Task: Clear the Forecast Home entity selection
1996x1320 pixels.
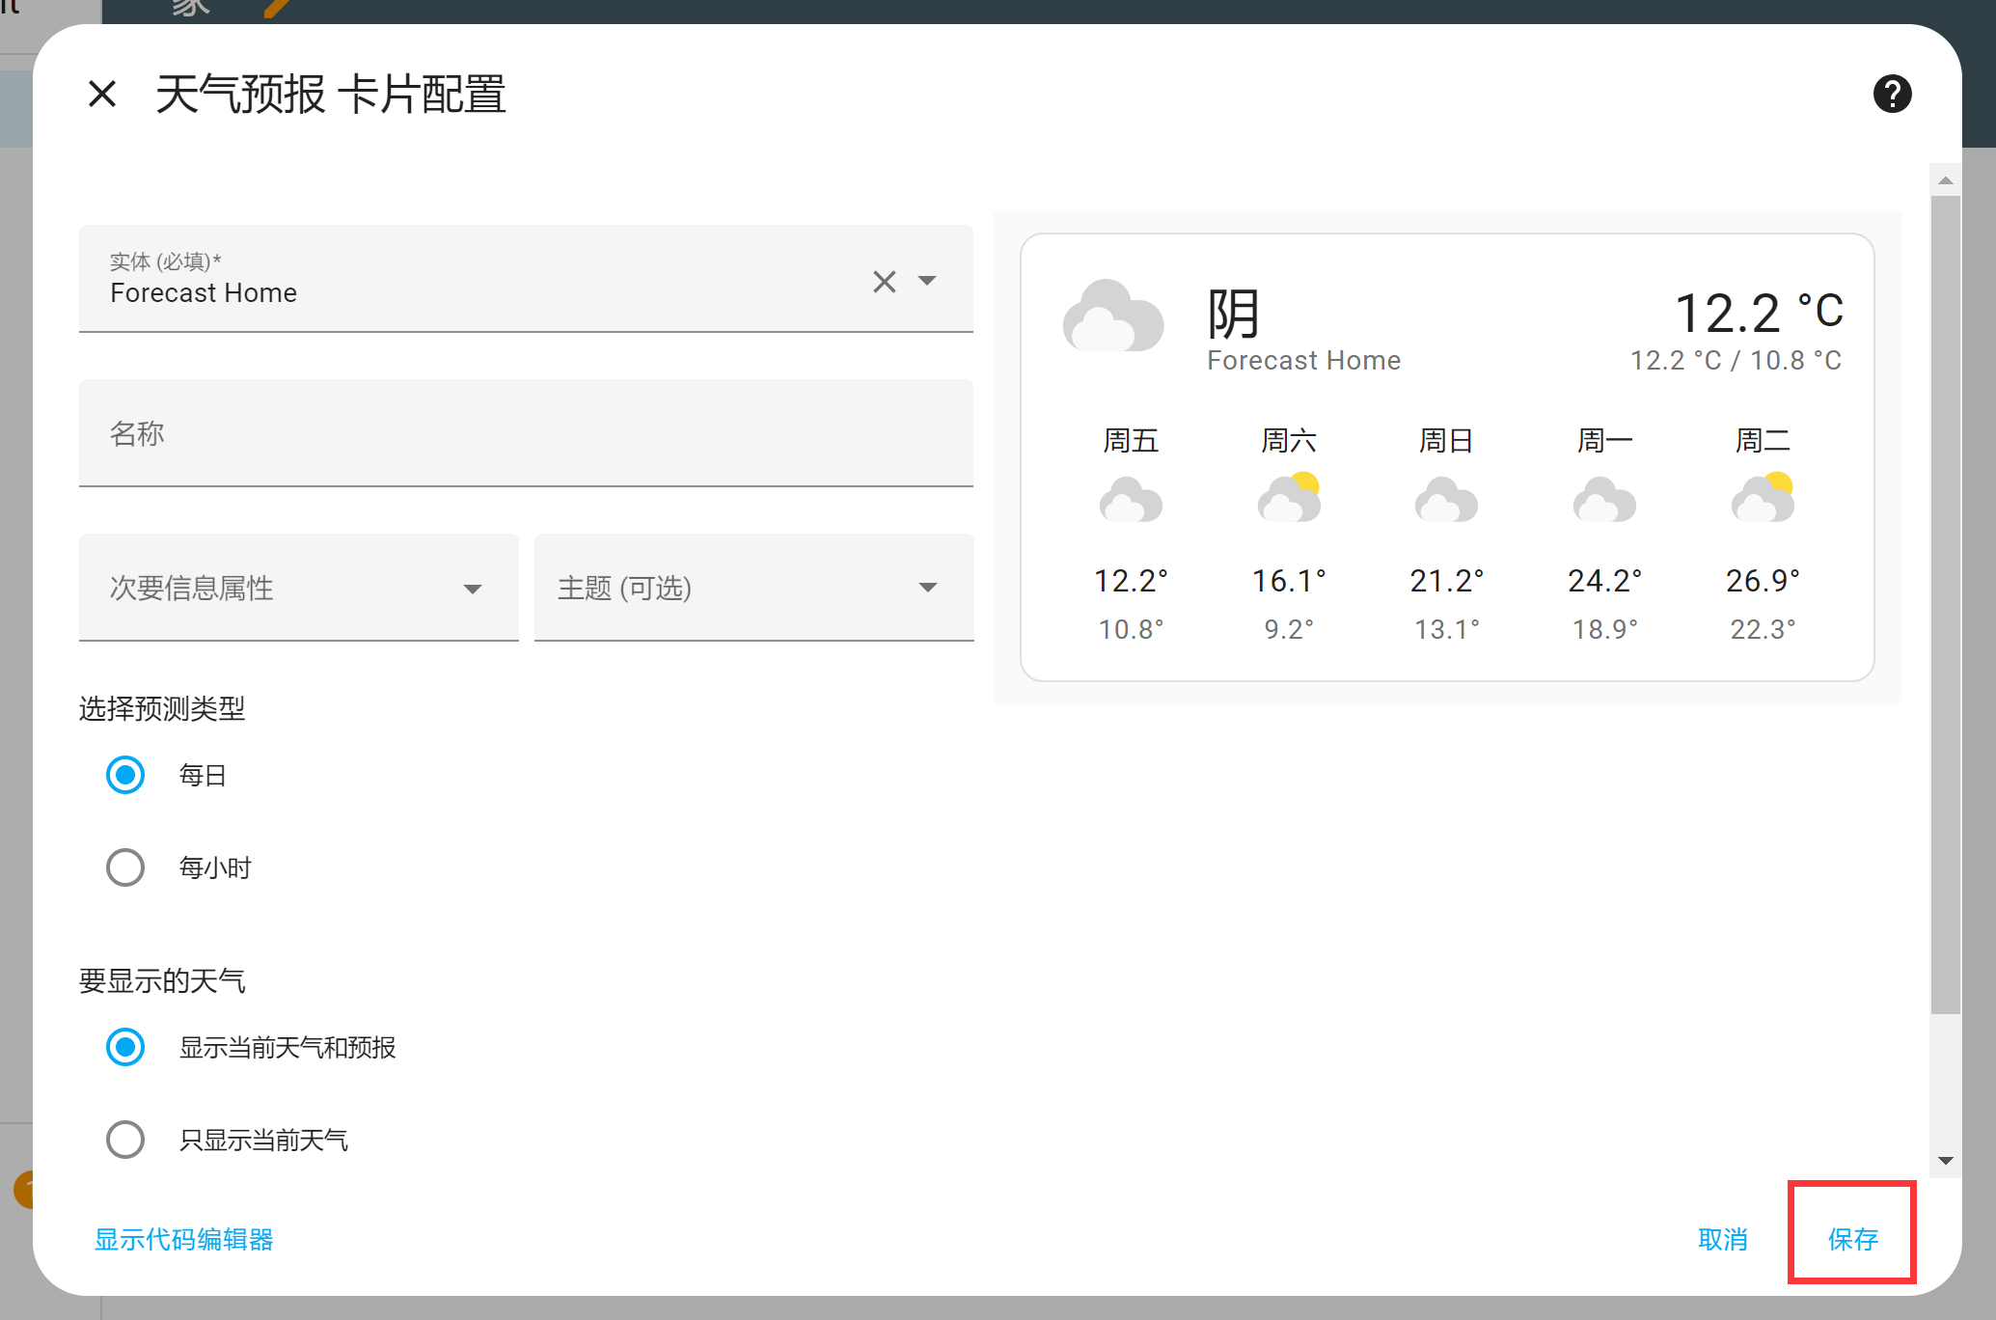Action: 884,282
